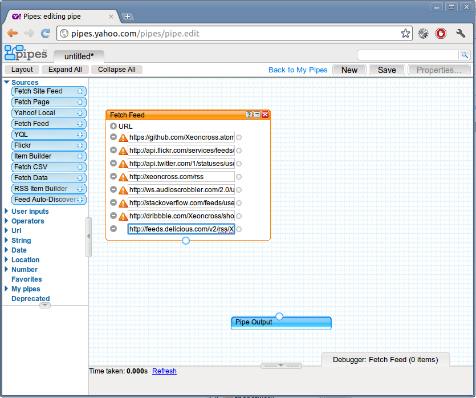Screen dimensions: 476x398
Task: Click Fetch Feed module output connector
Action: [x=186, y=241]
